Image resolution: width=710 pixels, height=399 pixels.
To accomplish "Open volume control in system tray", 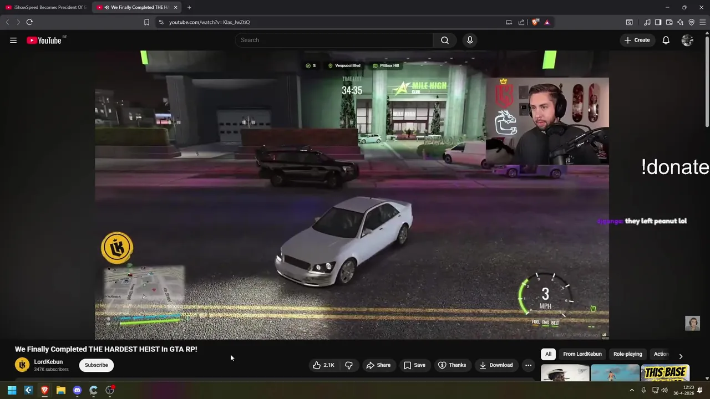I will pyautogui.click(x=665, y=390).
